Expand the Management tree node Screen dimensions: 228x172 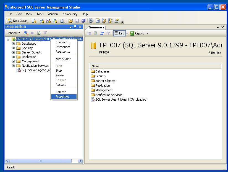click(13, 61)
